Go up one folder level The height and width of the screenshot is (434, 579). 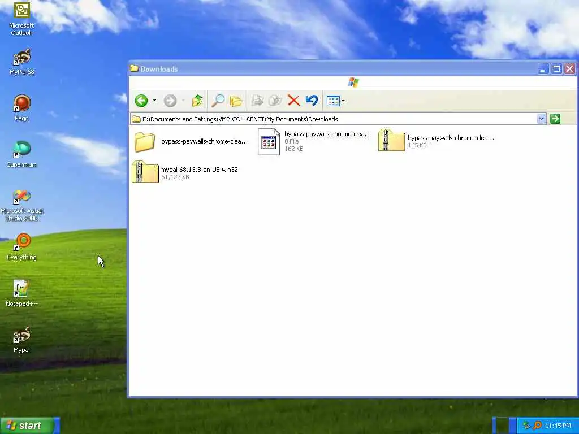tap(197, 101)
